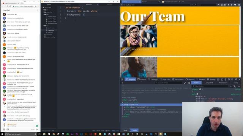This screenshot has width=243, height=136.
Task: Open Firefox downloads arrow icon
Action: (228, 5)
